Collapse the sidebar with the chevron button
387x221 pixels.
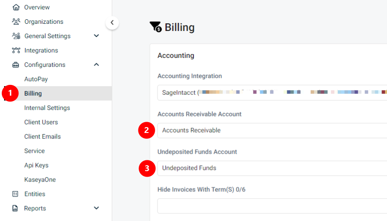(x=112, y=22)
